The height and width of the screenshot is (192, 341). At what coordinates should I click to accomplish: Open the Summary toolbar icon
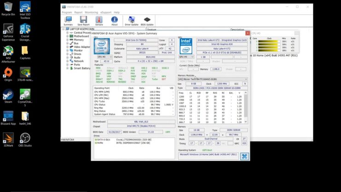pyautogui.click(x=68, y=21)
